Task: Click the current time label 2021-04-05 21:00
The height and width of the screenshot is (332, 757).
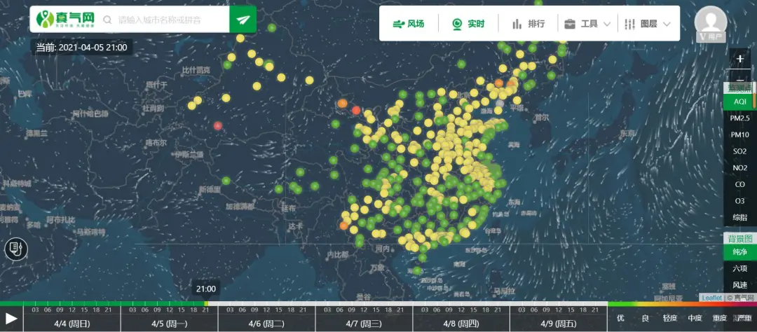Action: click(x=82, y=48)
